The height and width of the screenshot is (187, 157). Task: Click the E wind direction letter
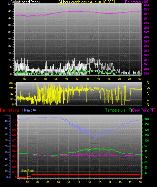tap(148, 99)
